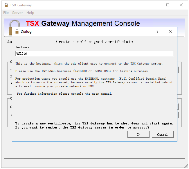Viewport: 189px width, 169px height.
Task: Click the bold 'To create a new certificate' warning text
Action: pyautogui.click(x=94, y=125)
